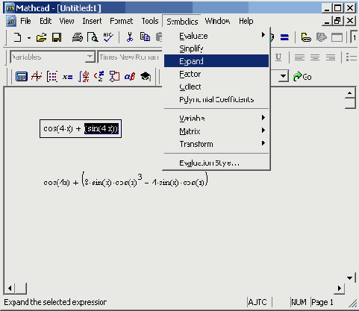The width and height of the screenshot is (359, 311).
Task: Open the Vector and Matrix toolbar icon
Action: click(52, 77)
